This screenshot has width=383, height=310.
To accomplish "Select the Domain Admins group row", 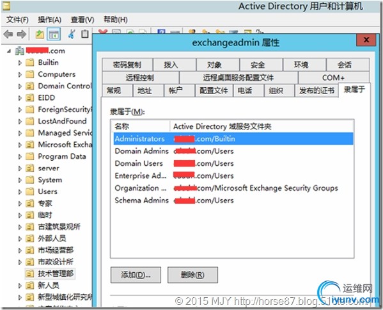I will point(233,151).
